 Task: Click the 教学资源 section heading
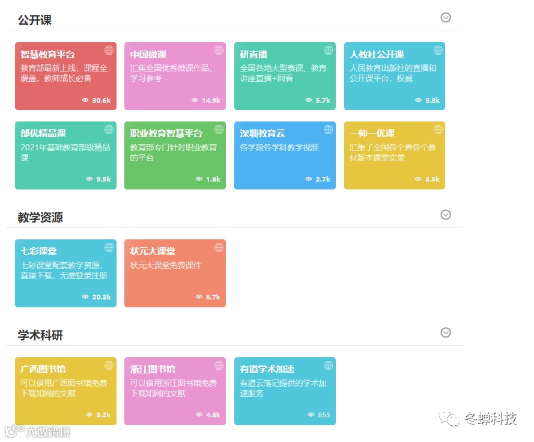(40, 217)
